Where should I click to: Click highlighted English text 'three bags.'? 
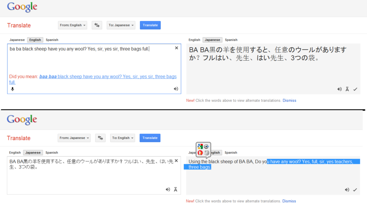[x=200, y=167]
